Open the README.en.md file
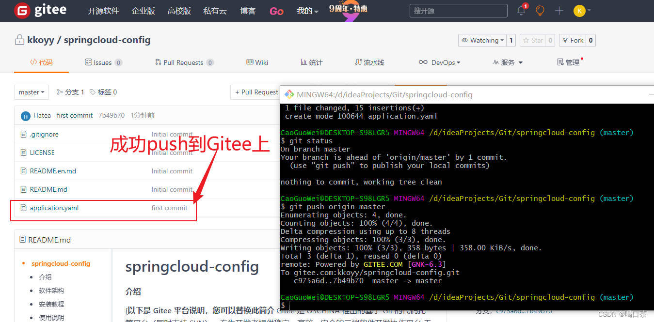This screenshot has height=322, width=654. click(x=53, y=171)
